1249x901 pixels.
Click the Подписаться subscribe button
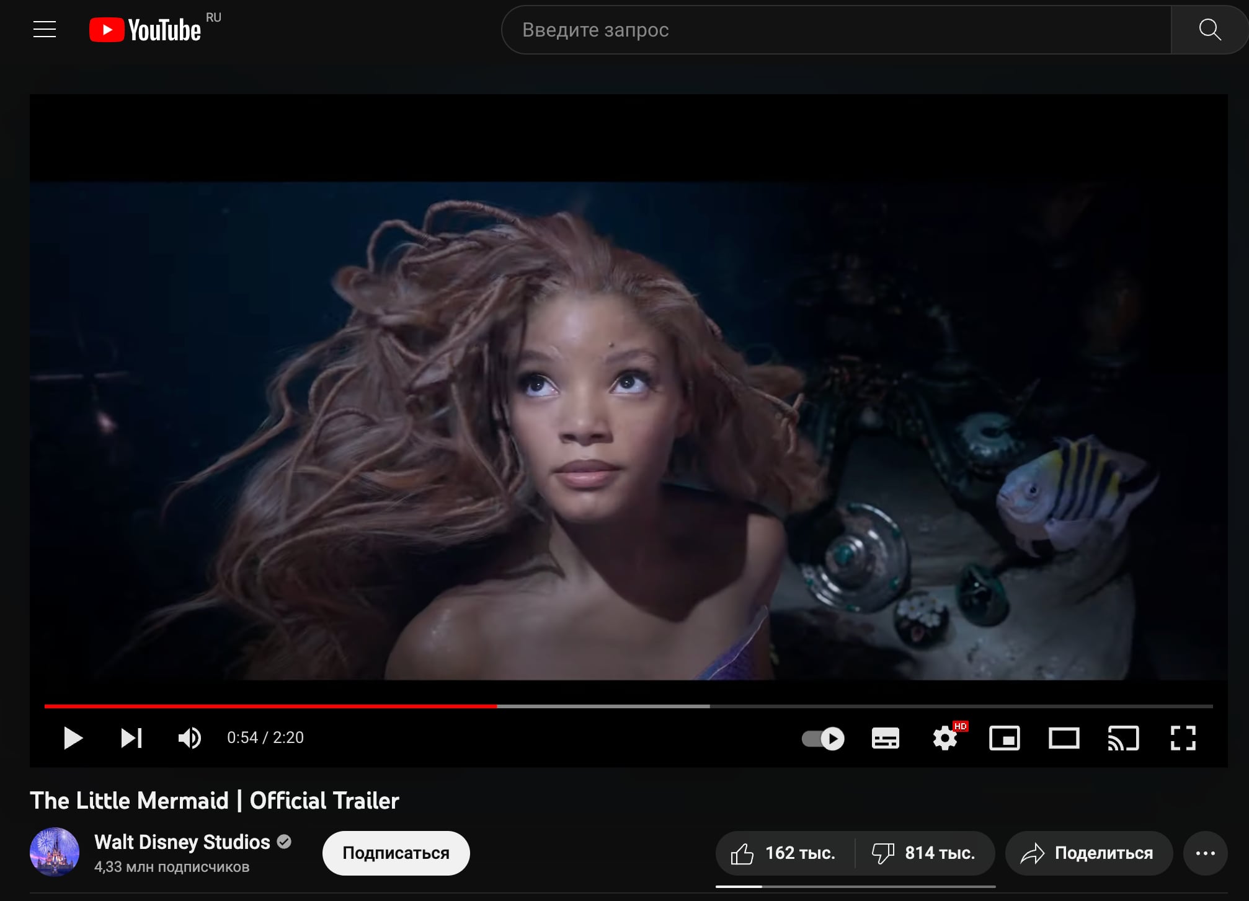click(x=396, y=853)
